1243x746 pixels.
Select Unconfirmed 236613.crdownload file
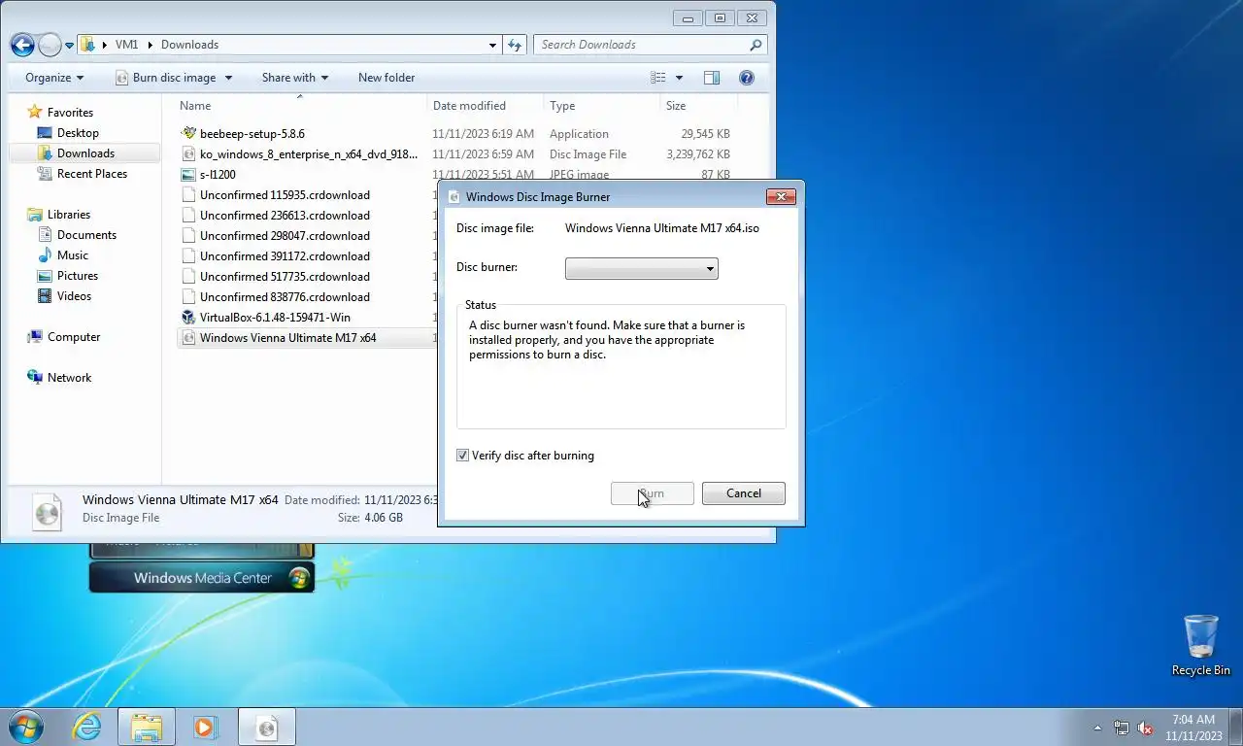pyautogui.click(x=285, y=216)
